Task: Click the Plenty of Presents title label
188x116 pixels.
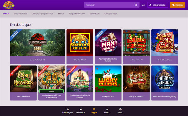Action: 136,96
